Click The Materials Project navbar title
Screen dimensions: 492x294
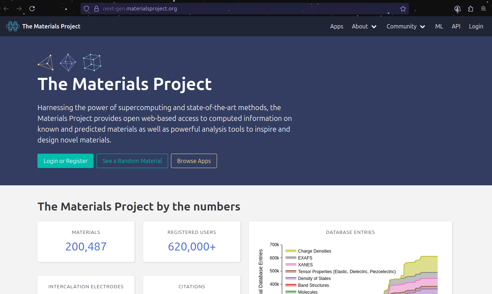click(51, 26)
